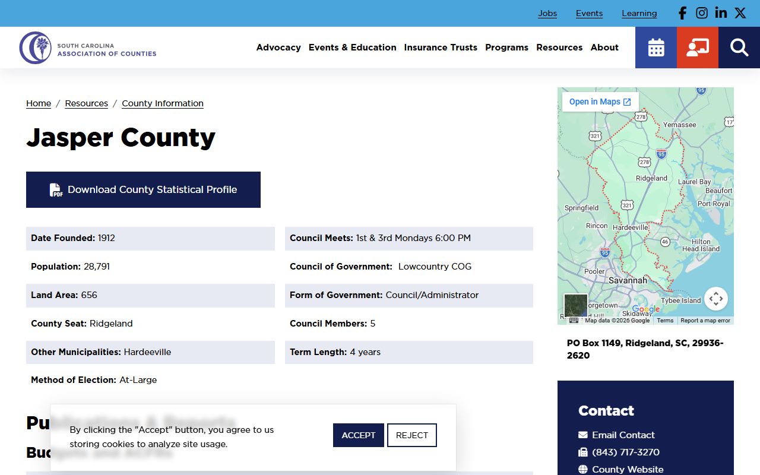This screenshot has width=760, height=475.
Task: Open the Events link in top bar
Action: 589,13
